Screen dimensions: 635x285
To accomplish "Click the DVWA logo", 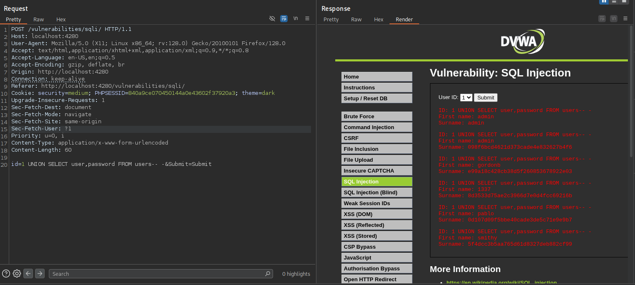I will click(523, 41).
